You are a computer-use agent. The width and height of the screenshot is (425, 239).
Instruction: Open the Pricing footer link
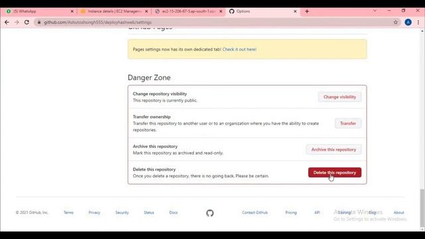click(291, 212)
